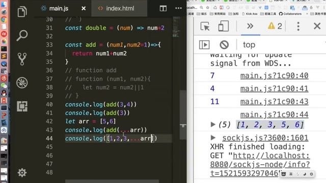The height and width of the screenshot is (183, 326).
Task: Clear the console output
Action: 224,45
